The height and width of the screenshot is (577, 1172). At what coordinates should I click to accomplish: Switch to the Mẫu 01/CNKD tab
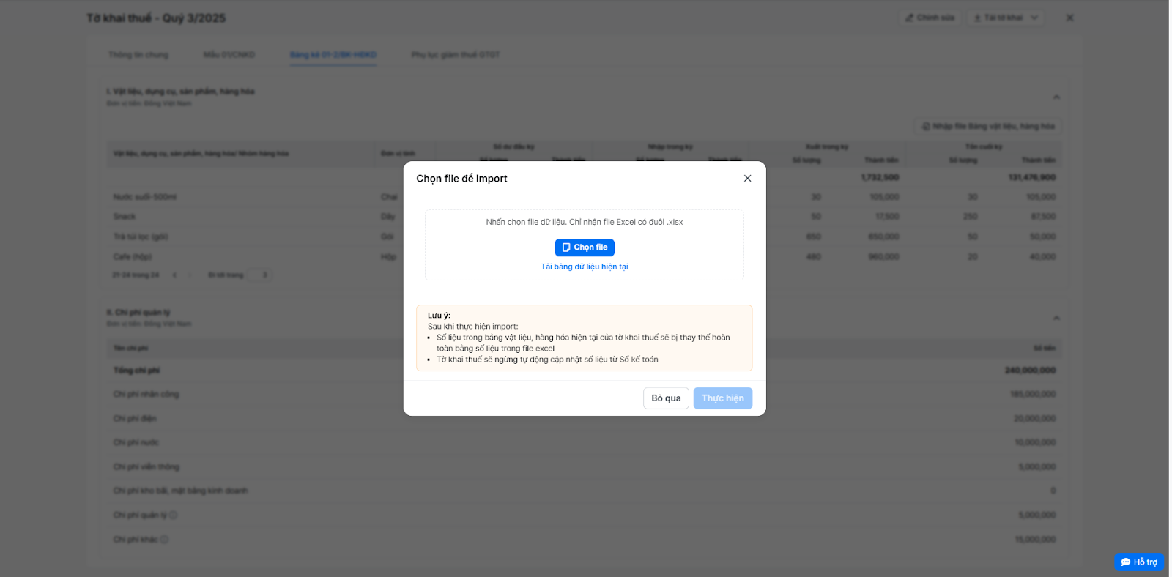tap(229, 55)
